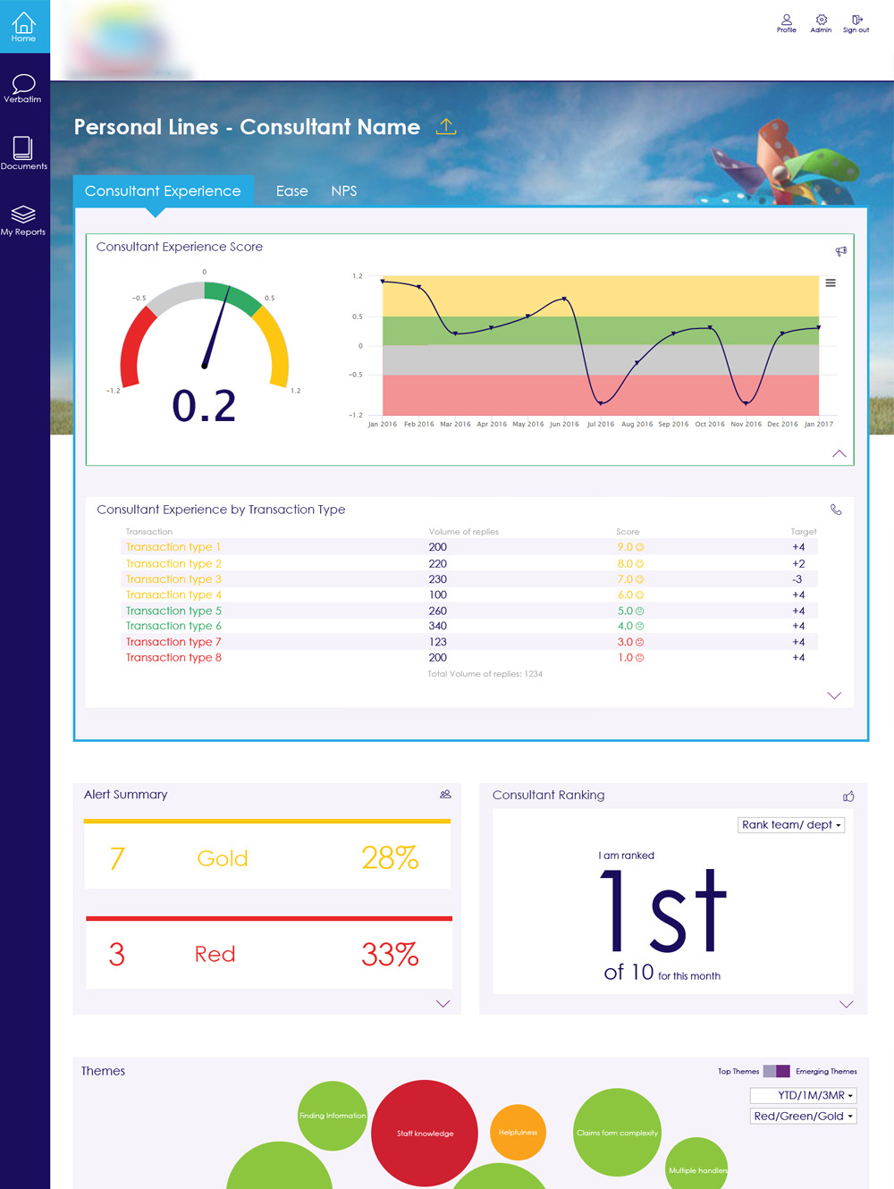Open the Admin settings
Viewport: 894px width, 1189px height.
[x=821, y=23]
